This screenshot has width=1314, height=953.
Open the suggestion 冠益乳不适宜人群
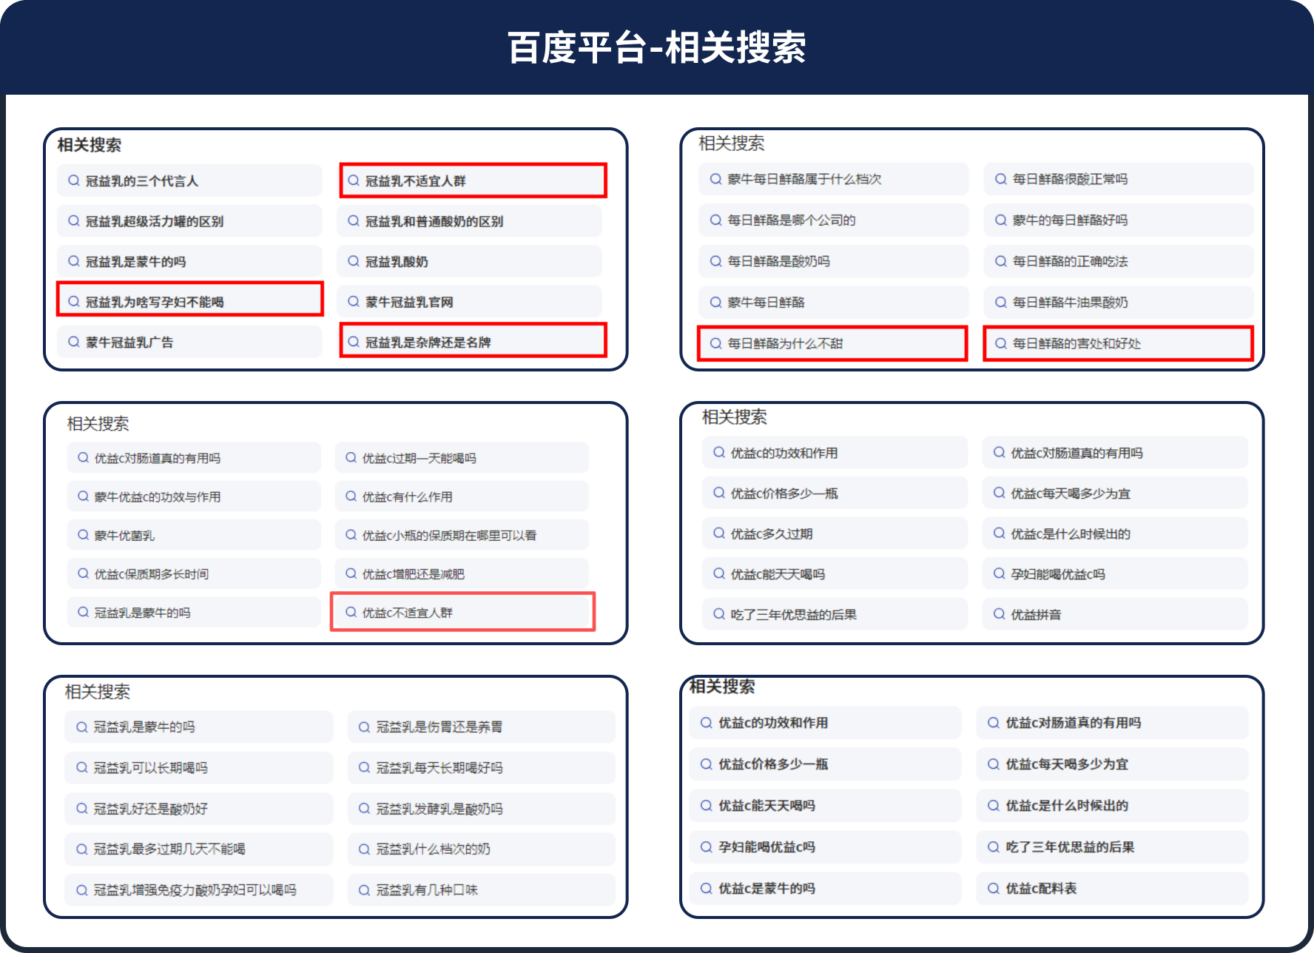[x=474, y=181]
